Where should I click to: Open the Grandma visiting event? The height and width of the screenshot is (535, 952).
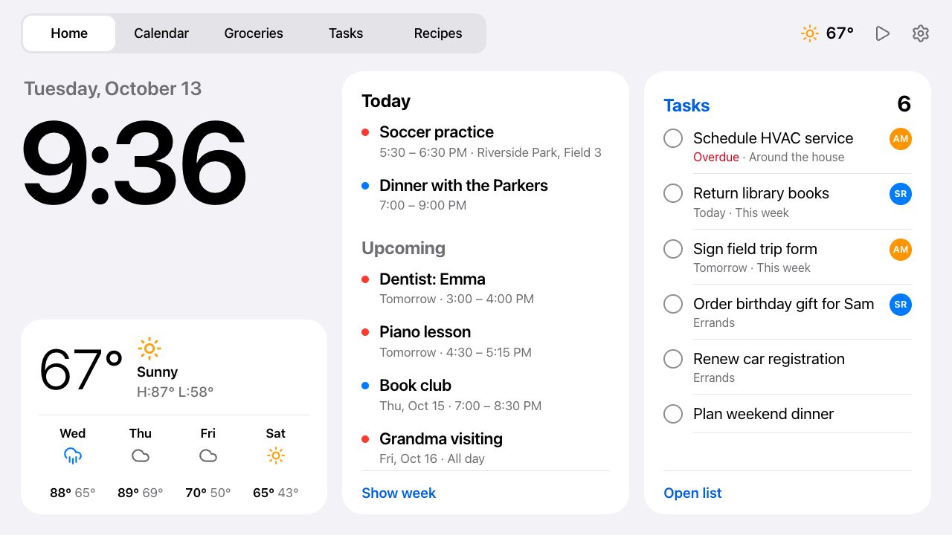(x=485, y=448)
